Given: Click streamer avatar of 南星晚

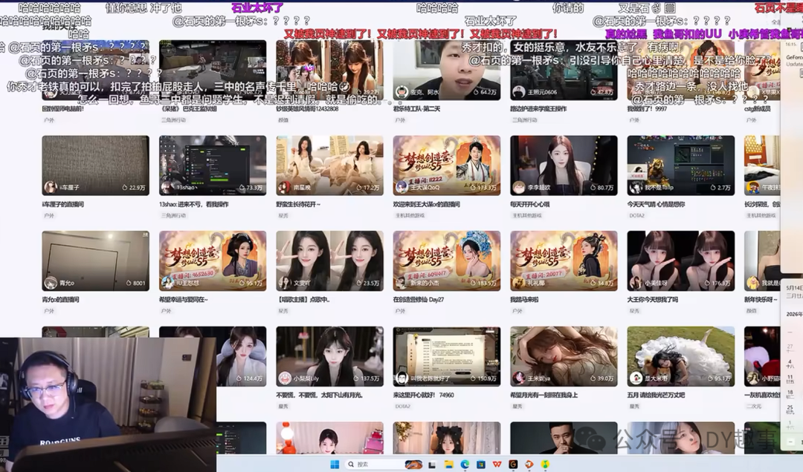Looking at the screenshot, I should pyautogui.click(x=285, y=188).
